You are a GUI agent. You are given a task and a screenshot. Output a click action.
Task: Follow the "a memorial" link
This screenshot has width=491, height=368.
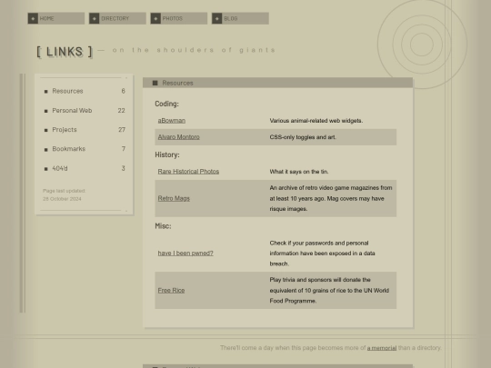click(x=382, y=348)
